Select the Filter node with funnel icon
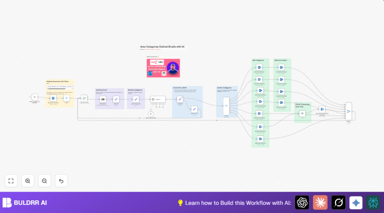 [x=66, y=98]
